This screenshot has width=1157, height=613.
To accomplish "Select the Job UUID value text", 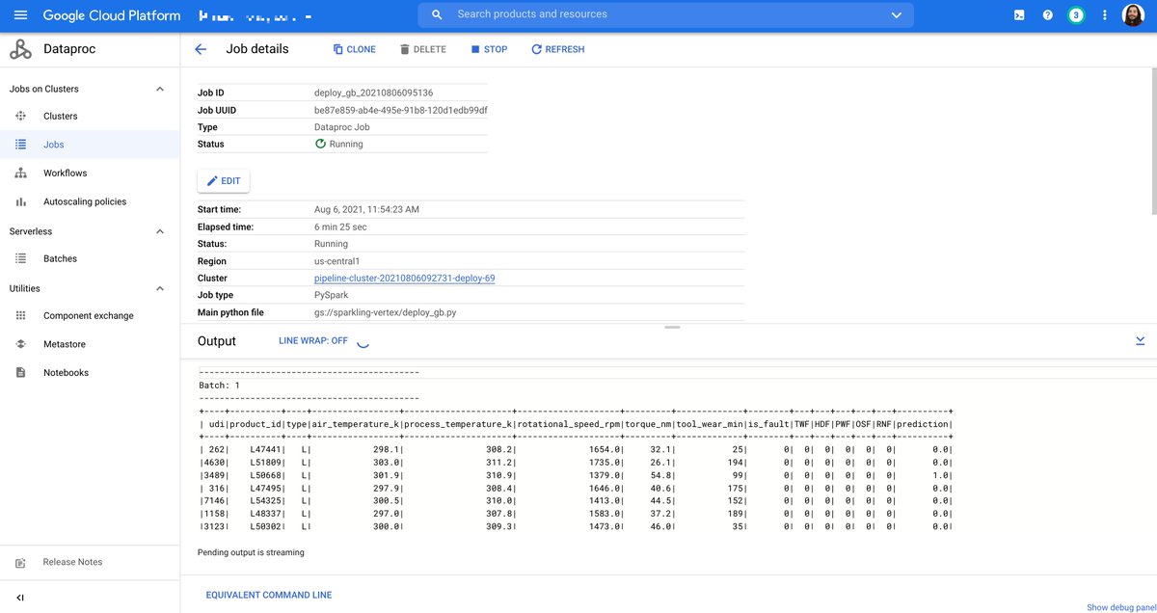I will pos(401,111).
